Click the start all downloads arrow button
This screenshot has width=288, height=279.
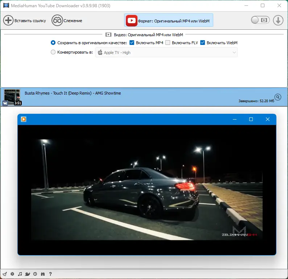click(x=278, y=20)
